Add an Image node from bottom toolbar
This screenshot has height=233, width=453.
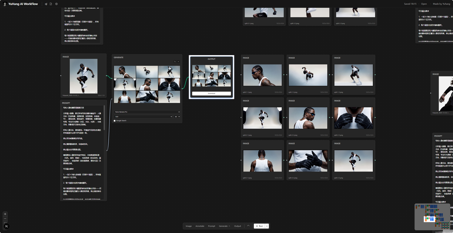coord(189,226)
